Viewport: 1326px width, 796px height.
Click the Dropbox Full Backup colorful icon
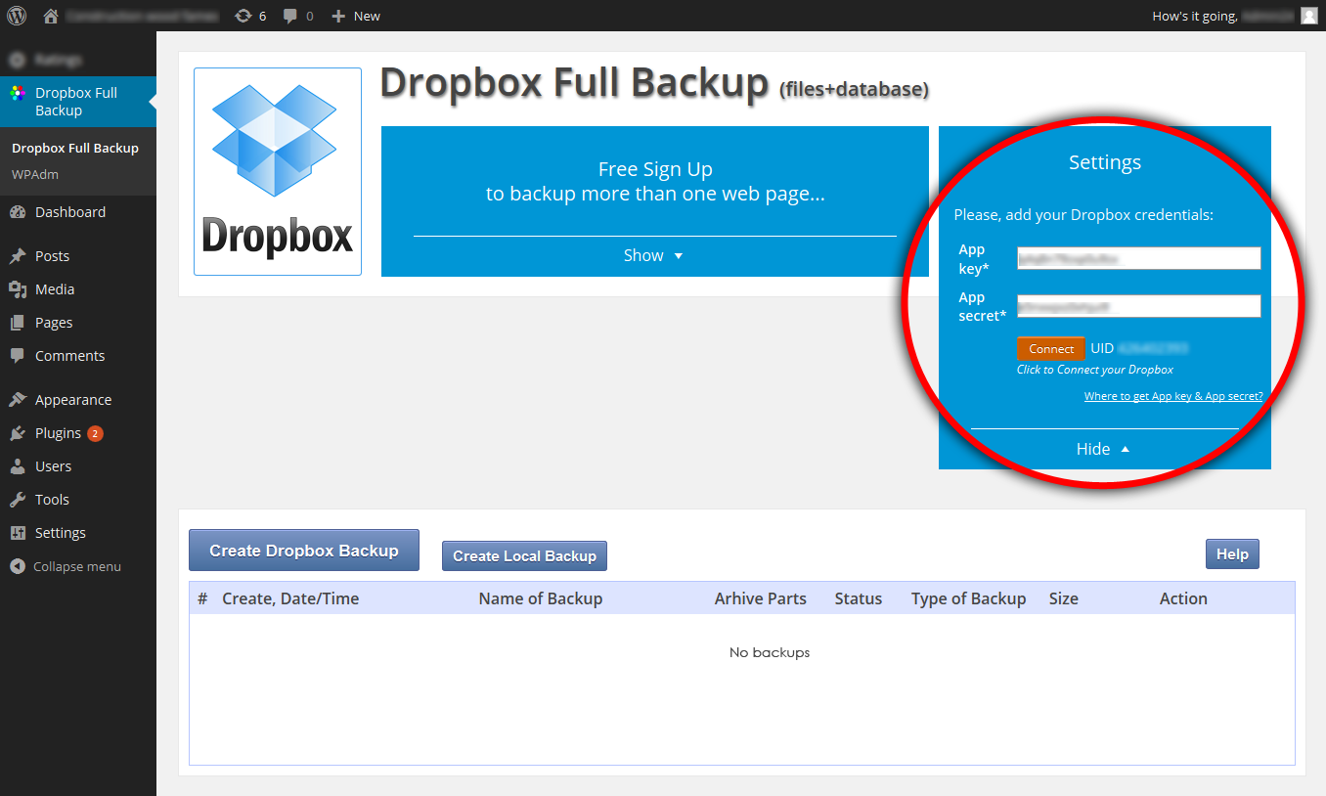18,94
